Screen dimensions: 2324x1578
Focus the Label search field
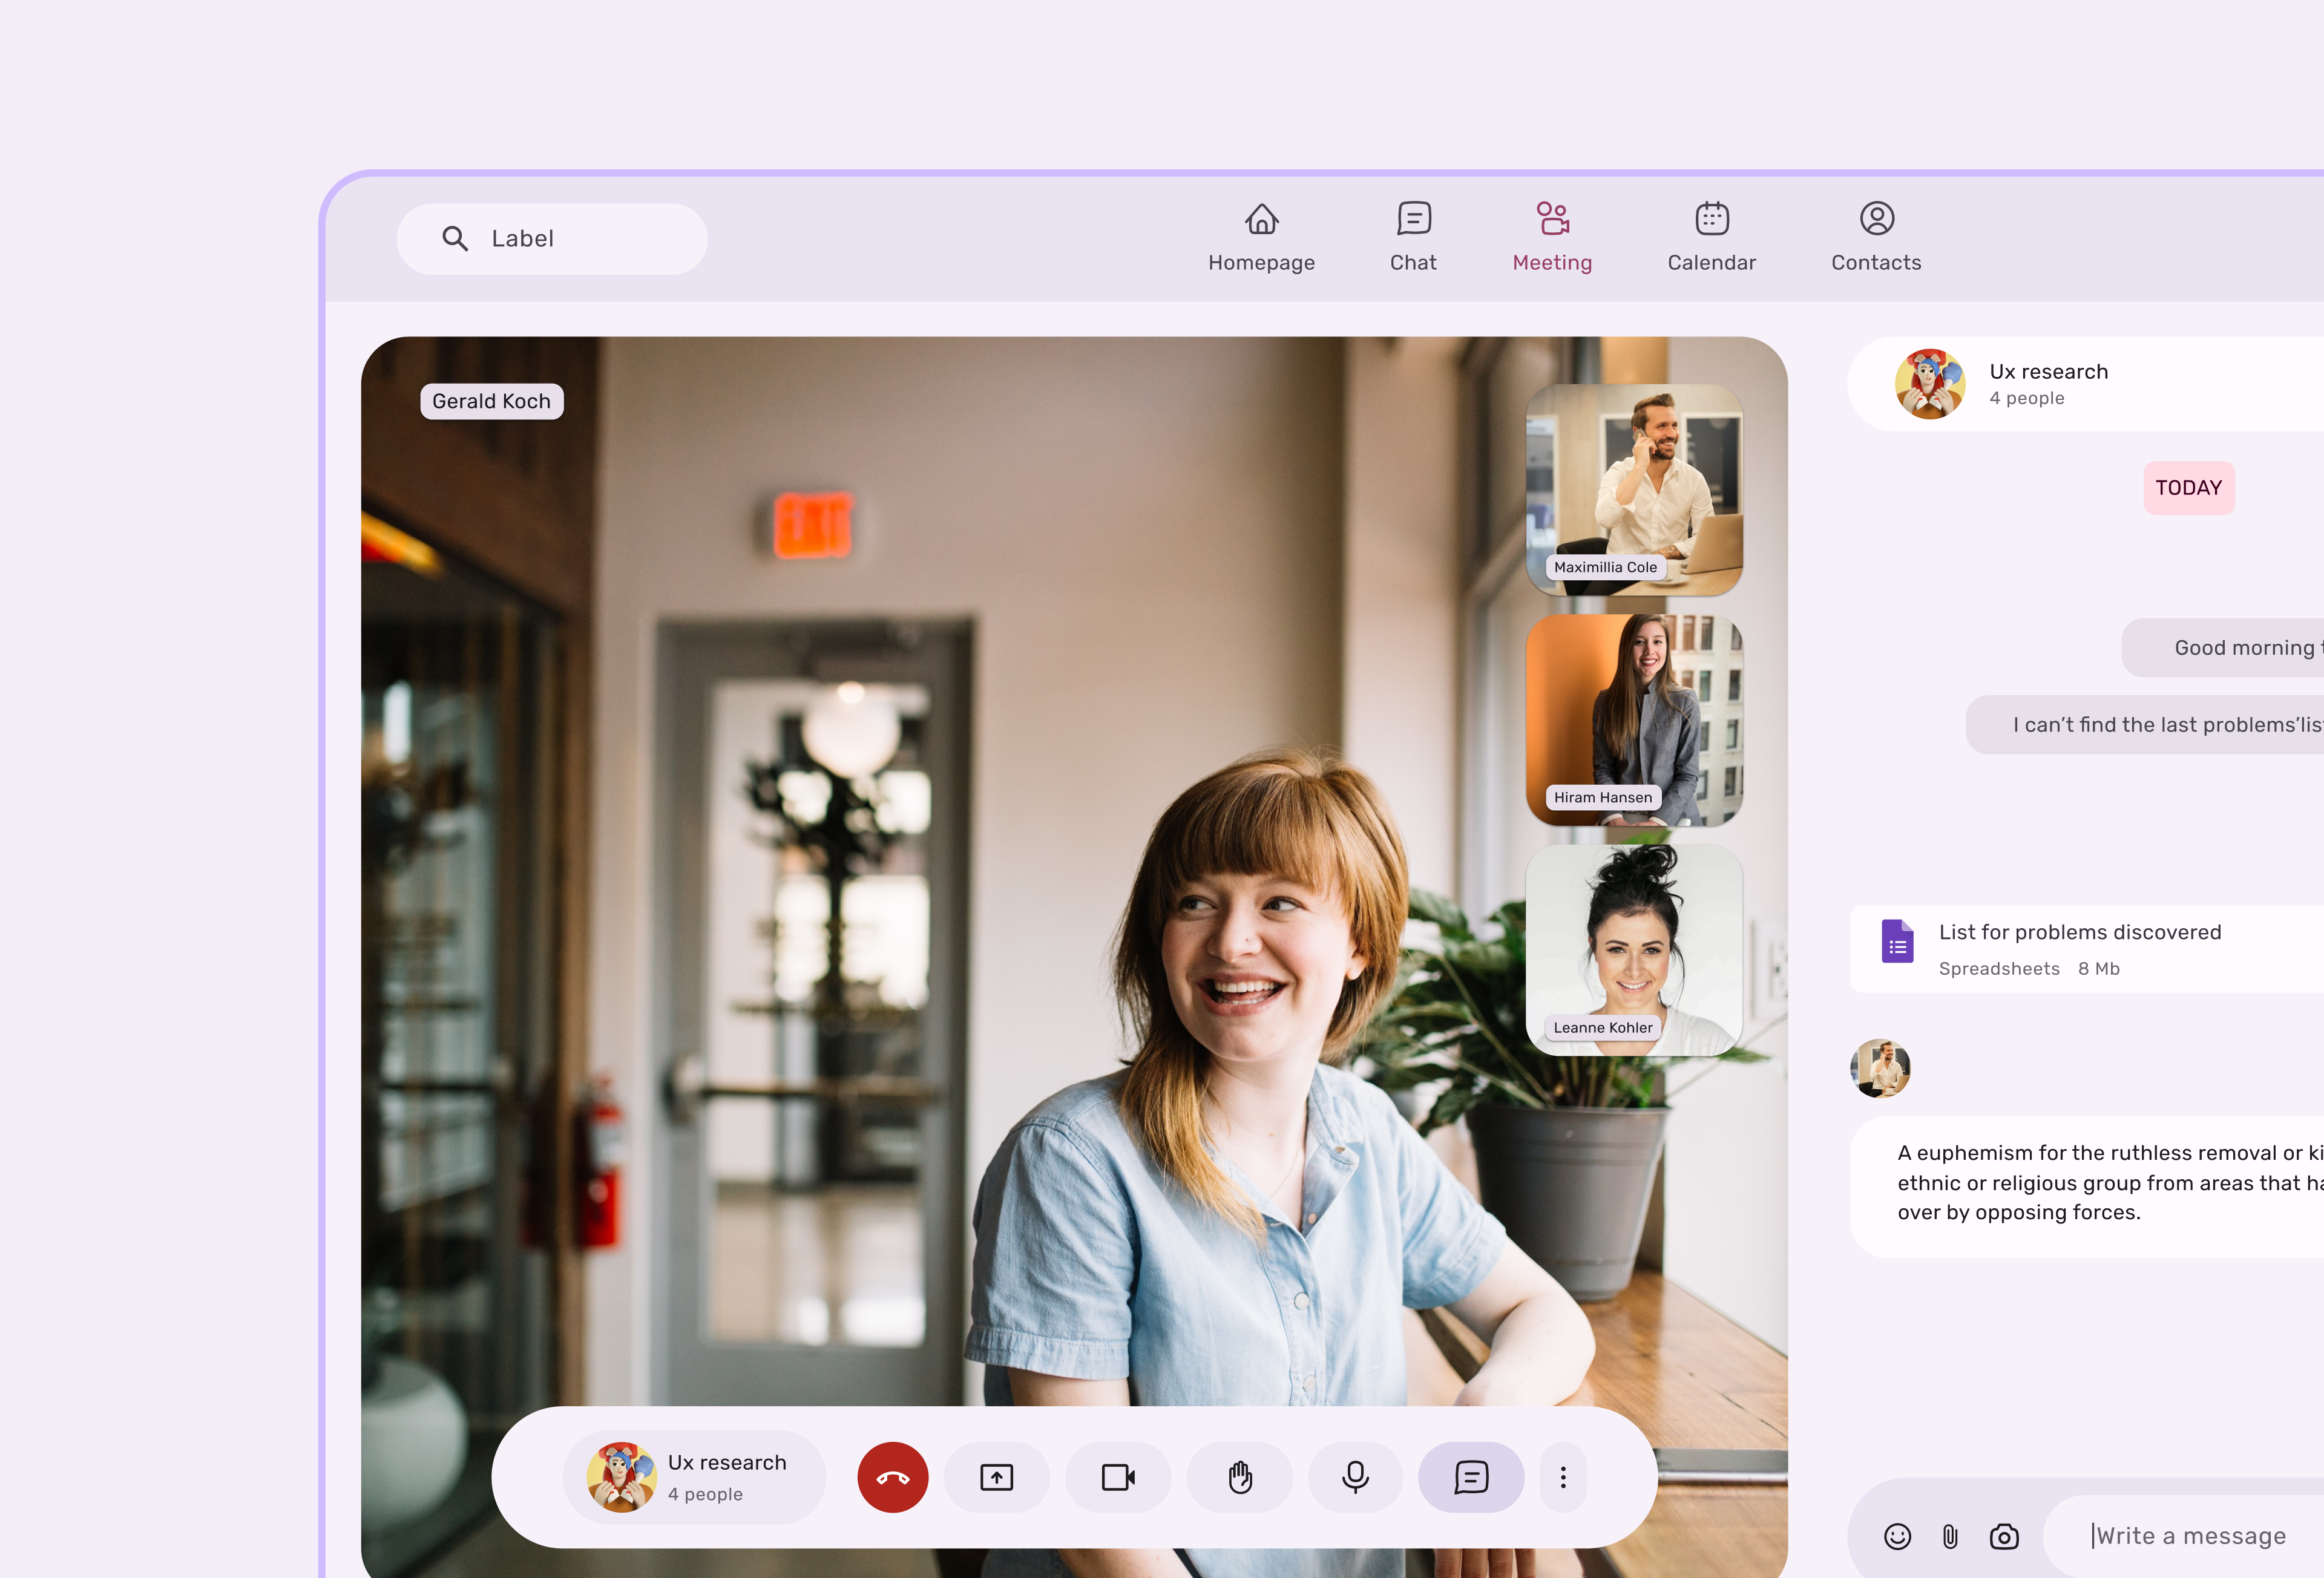click(552, 239)
